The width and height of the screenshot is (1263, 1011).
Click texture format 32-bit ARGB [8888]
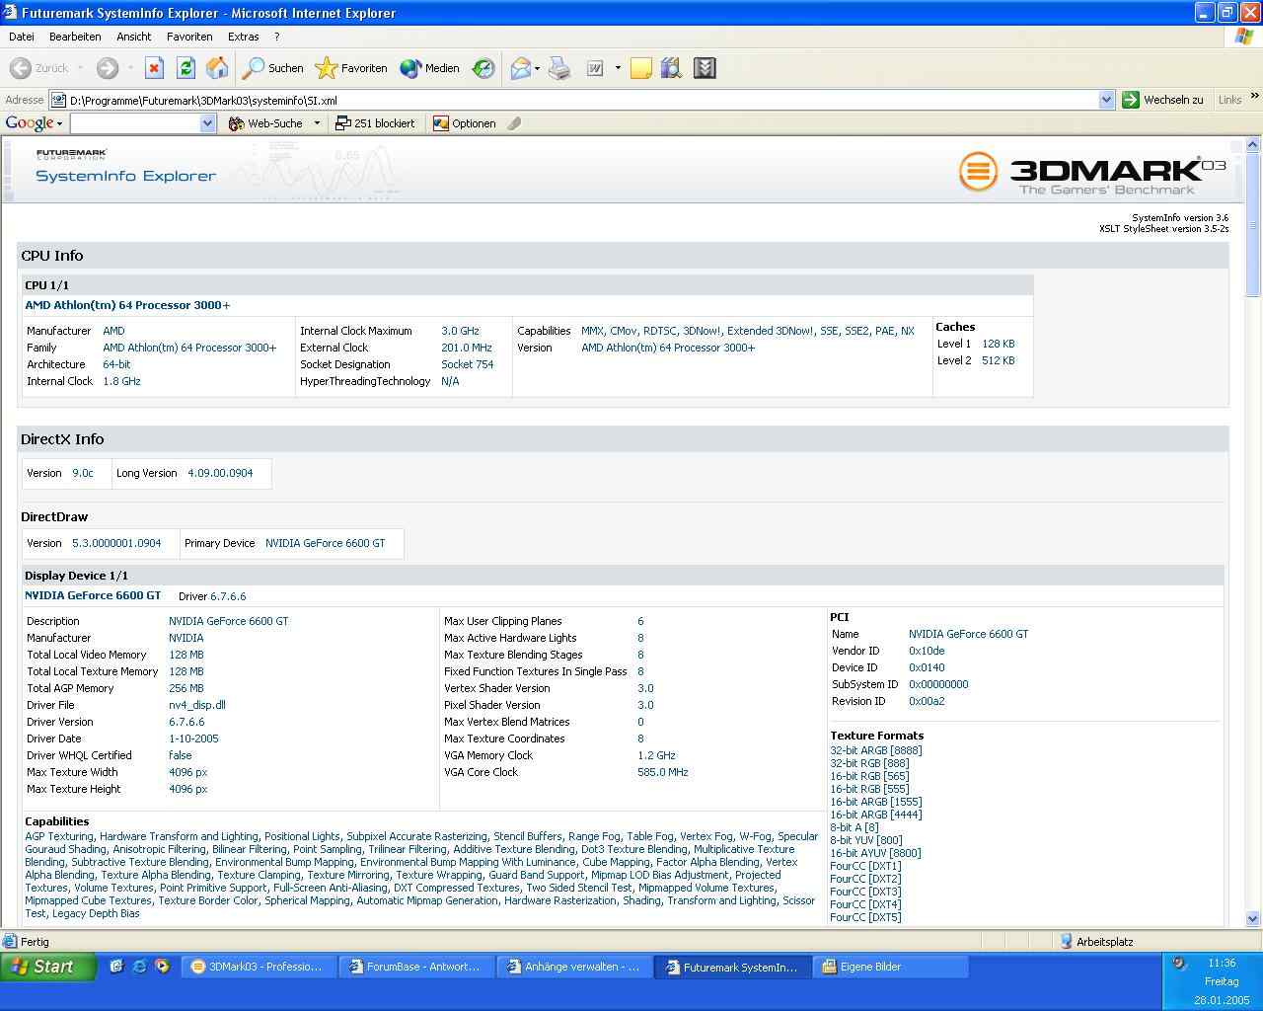click(876, 750)
